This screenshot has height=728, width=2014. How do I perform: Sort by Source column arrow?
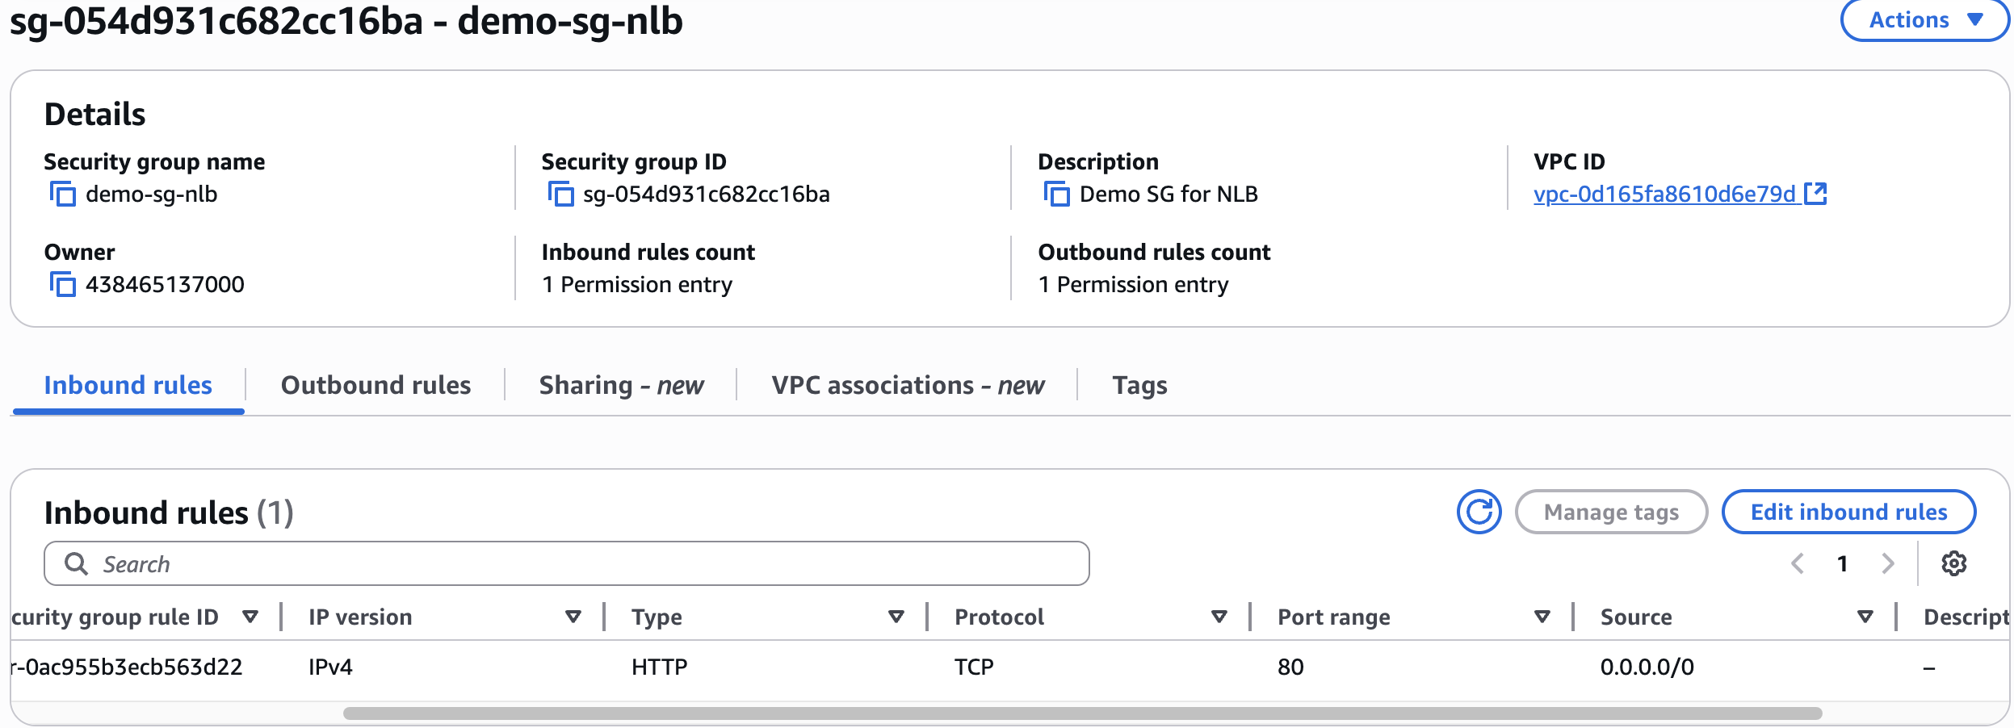point(1865,617)
